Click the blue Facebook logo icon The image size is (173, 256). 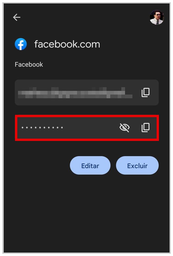(x=21, y=44)
